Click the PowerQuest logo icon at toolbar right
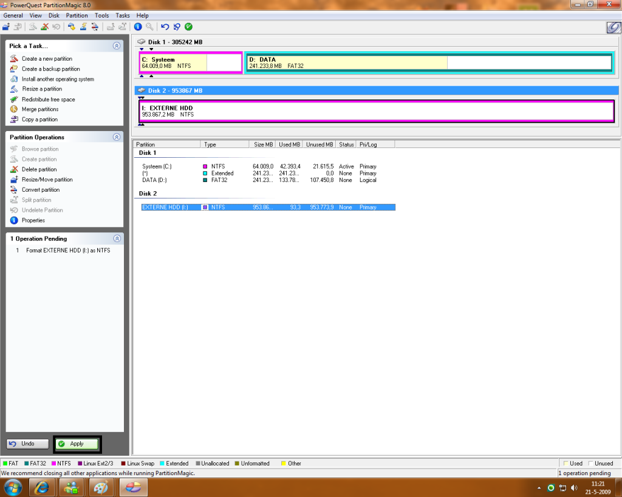622x497 pixels. coord(613,27)
